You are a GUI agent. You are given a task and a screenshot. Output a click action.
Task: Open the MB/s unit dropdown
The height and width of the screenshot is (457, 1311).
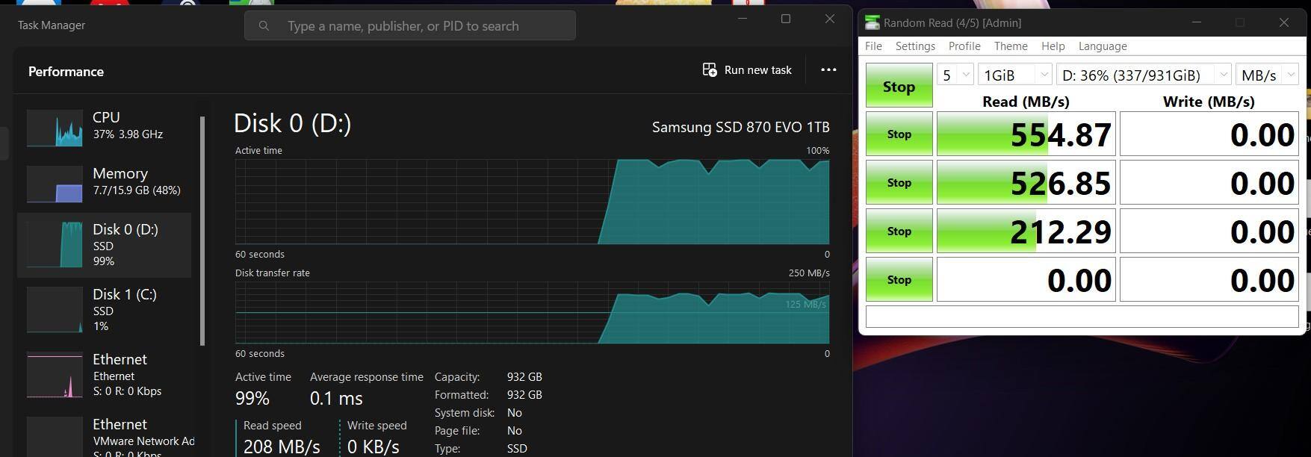(x=1267, y=75)
